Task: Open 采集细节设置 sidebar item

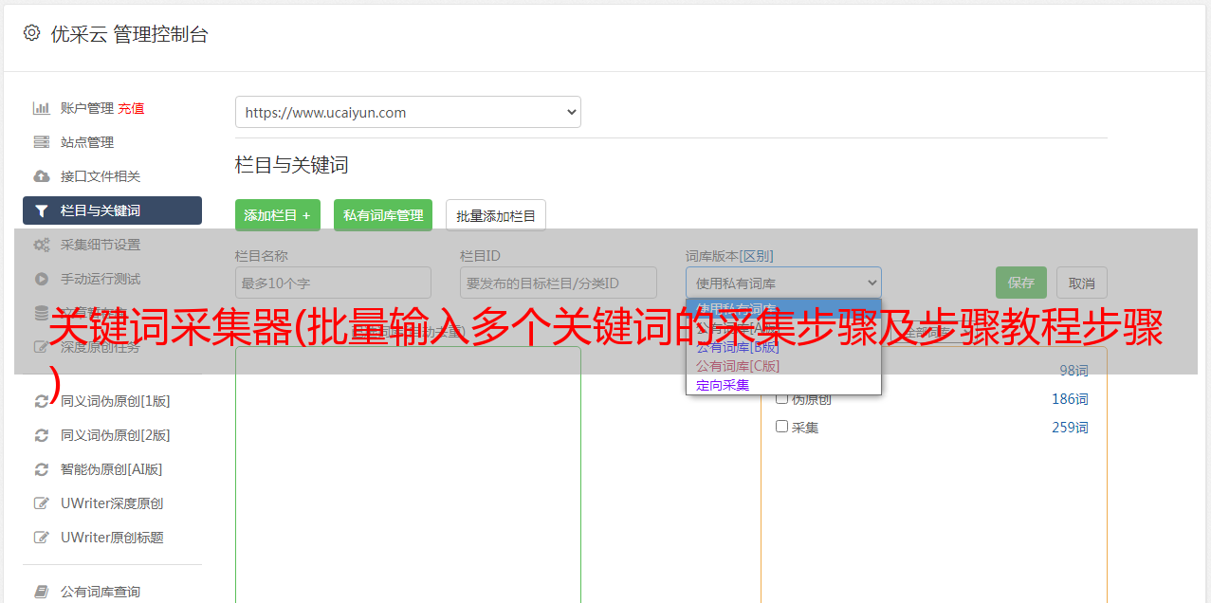Action: (101, 245)
